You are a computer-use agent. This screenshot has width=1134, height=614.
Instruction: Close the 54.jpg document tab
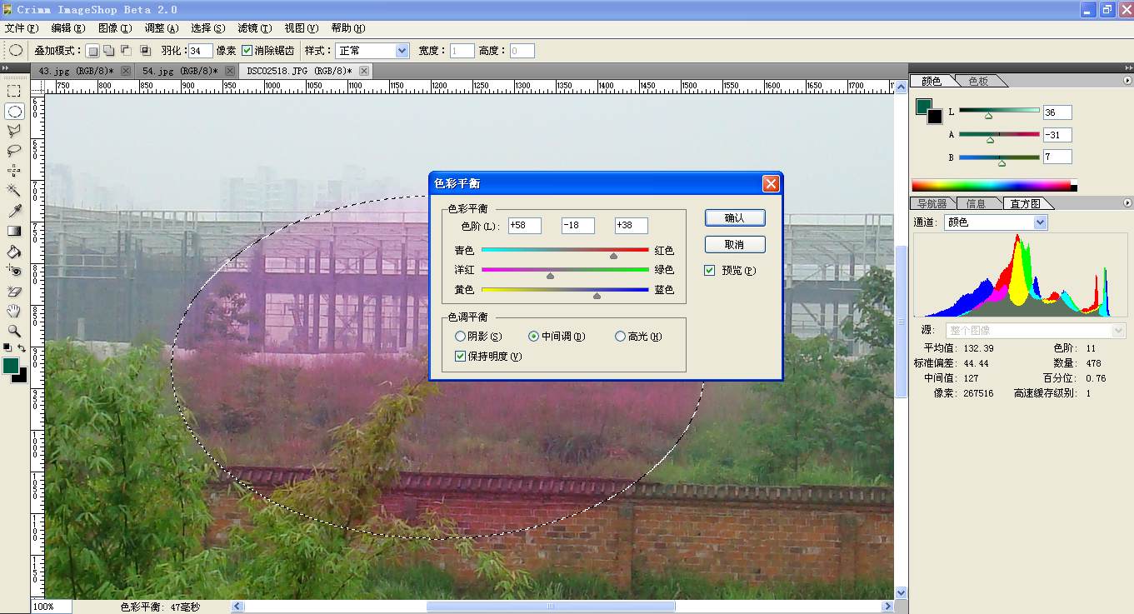(230, 72)
